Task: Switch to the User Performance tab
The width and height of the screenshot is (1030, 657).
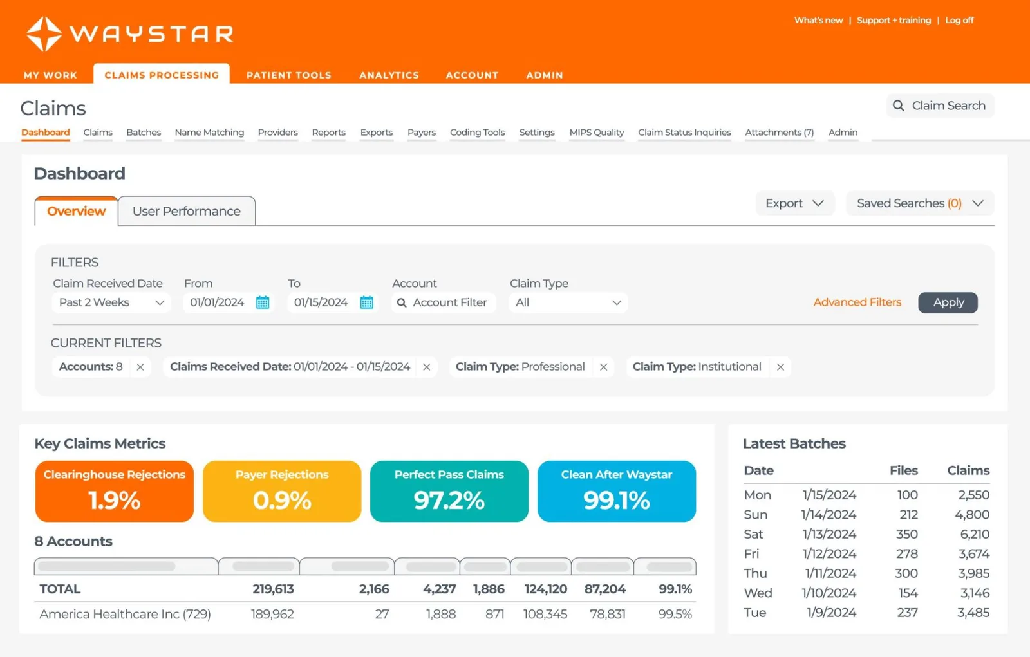Action: [x=187, y=211]
